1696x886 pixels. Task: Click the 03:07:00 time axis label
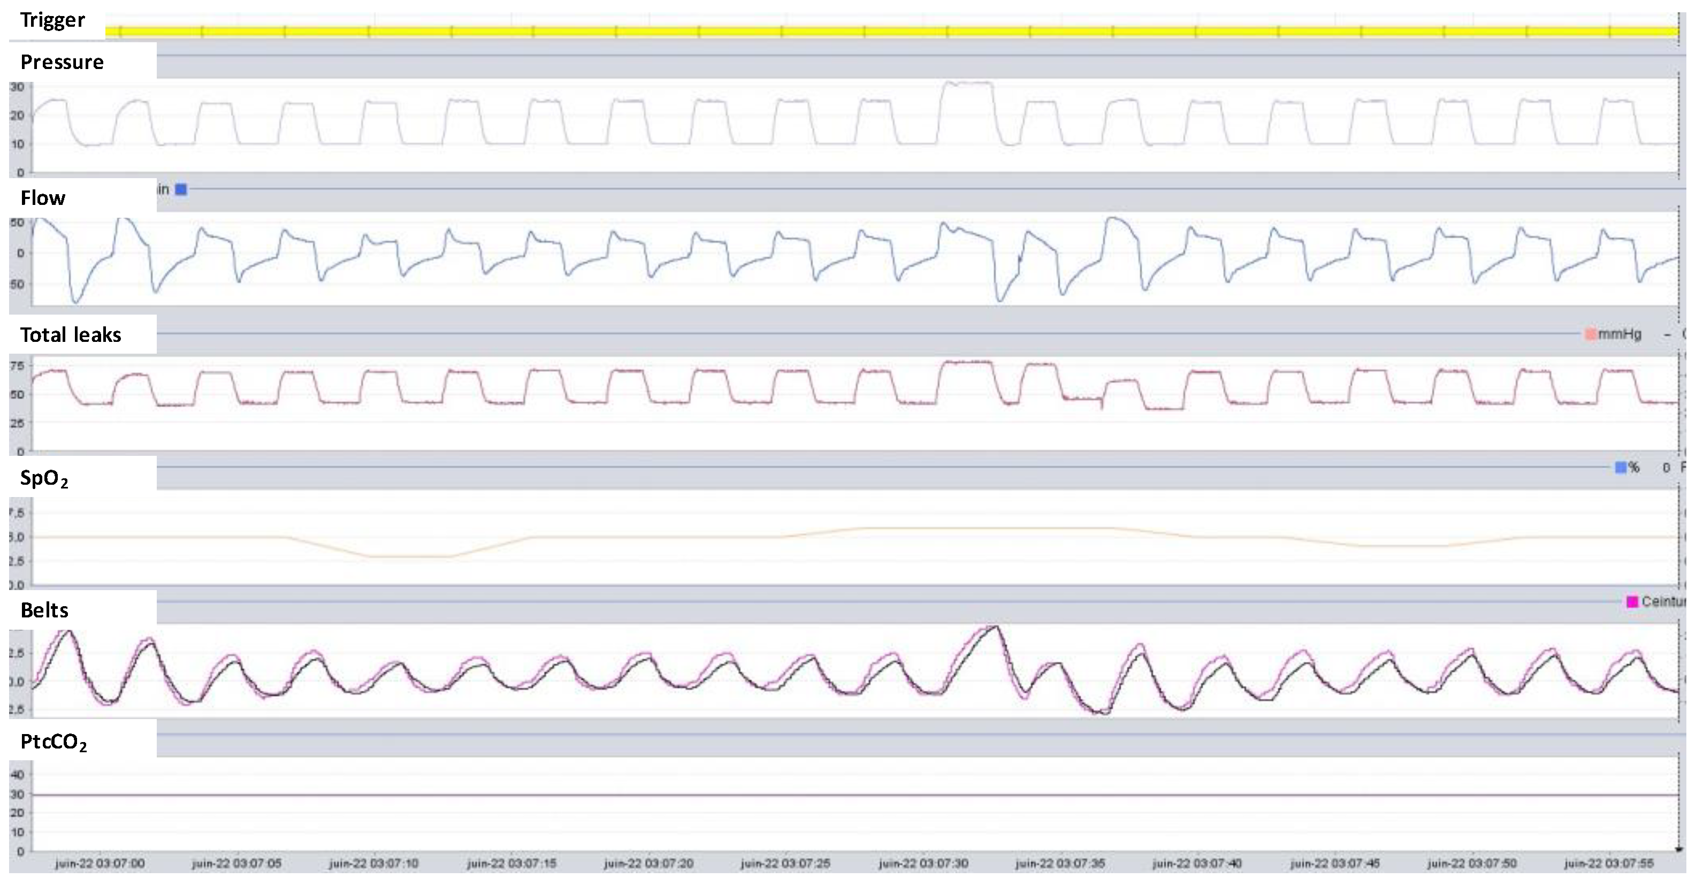tap(100, 863)
